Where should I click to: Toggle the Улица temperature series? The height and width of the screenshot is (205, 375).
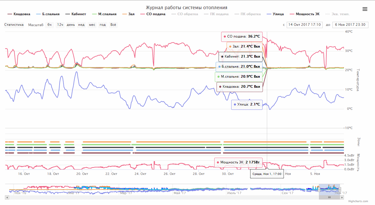coord(275,14)
